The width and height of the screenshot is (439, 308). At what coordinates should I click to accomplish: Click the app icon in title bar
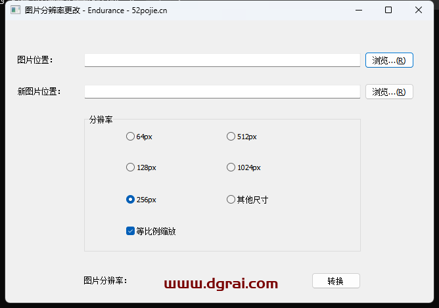tap(15, 11)
